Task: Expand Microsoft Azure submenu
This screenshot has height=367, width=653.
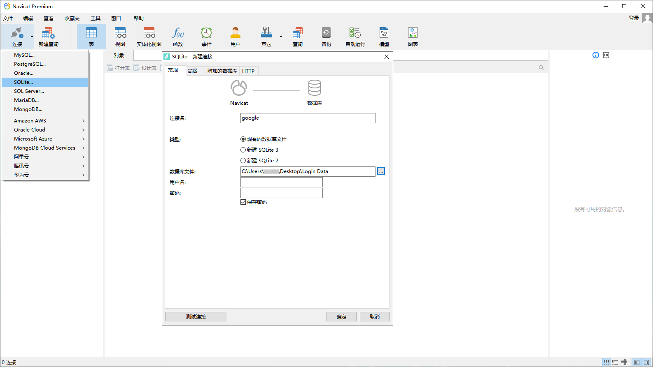Action: click(x=45, y=139)
